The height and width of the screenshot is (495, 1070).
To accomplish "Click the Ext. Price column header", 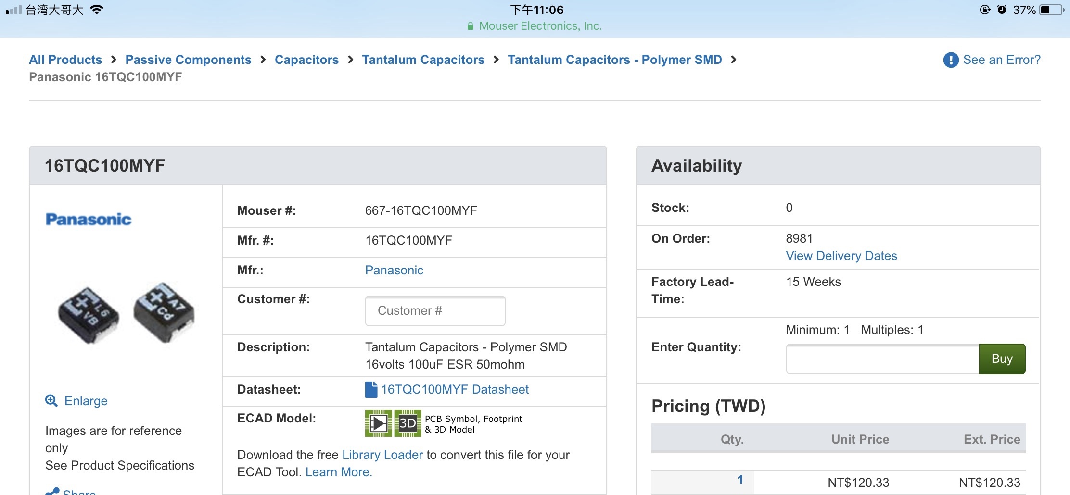I will point(992,439).
